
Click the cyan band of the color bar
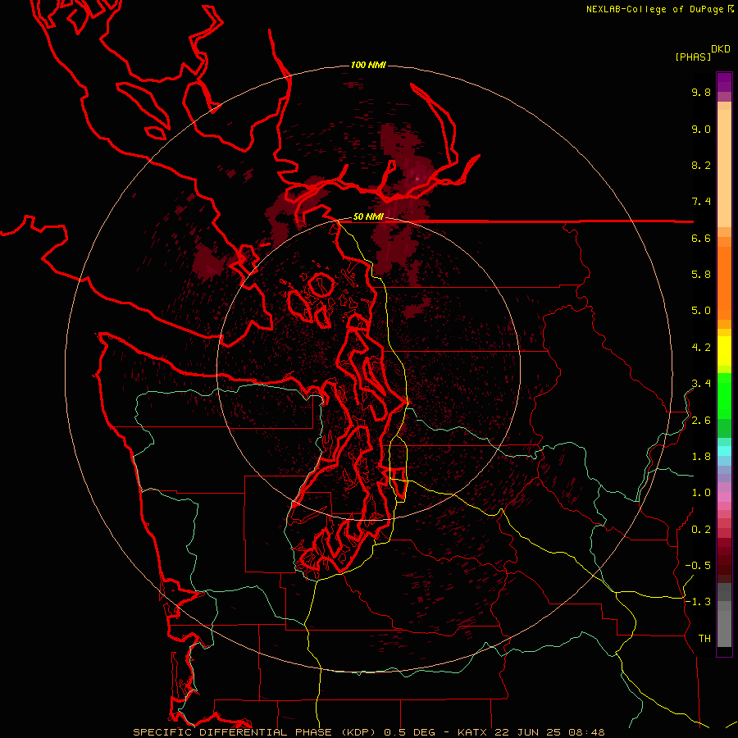(724, 450)
